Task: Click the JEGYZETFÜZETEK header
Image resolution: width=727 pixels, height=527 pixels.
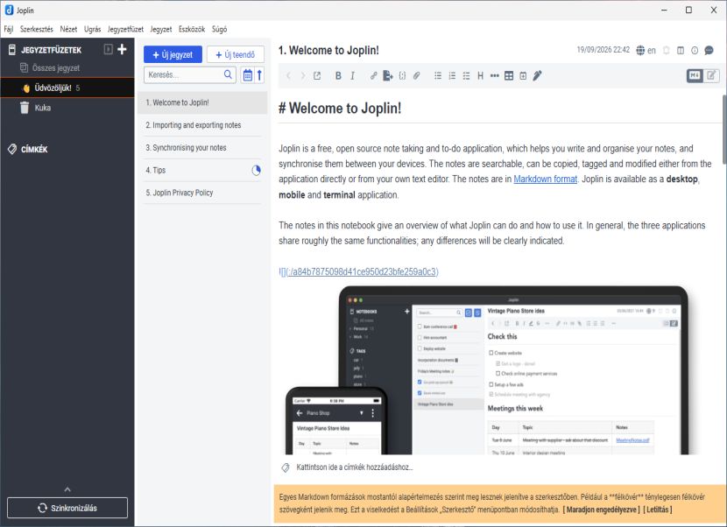Action: pyautogui.click(x=51, y=50)
